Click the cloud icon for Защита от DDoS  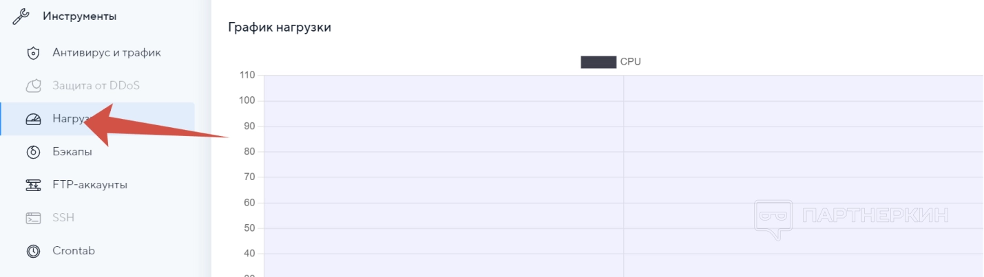[33, 86]
